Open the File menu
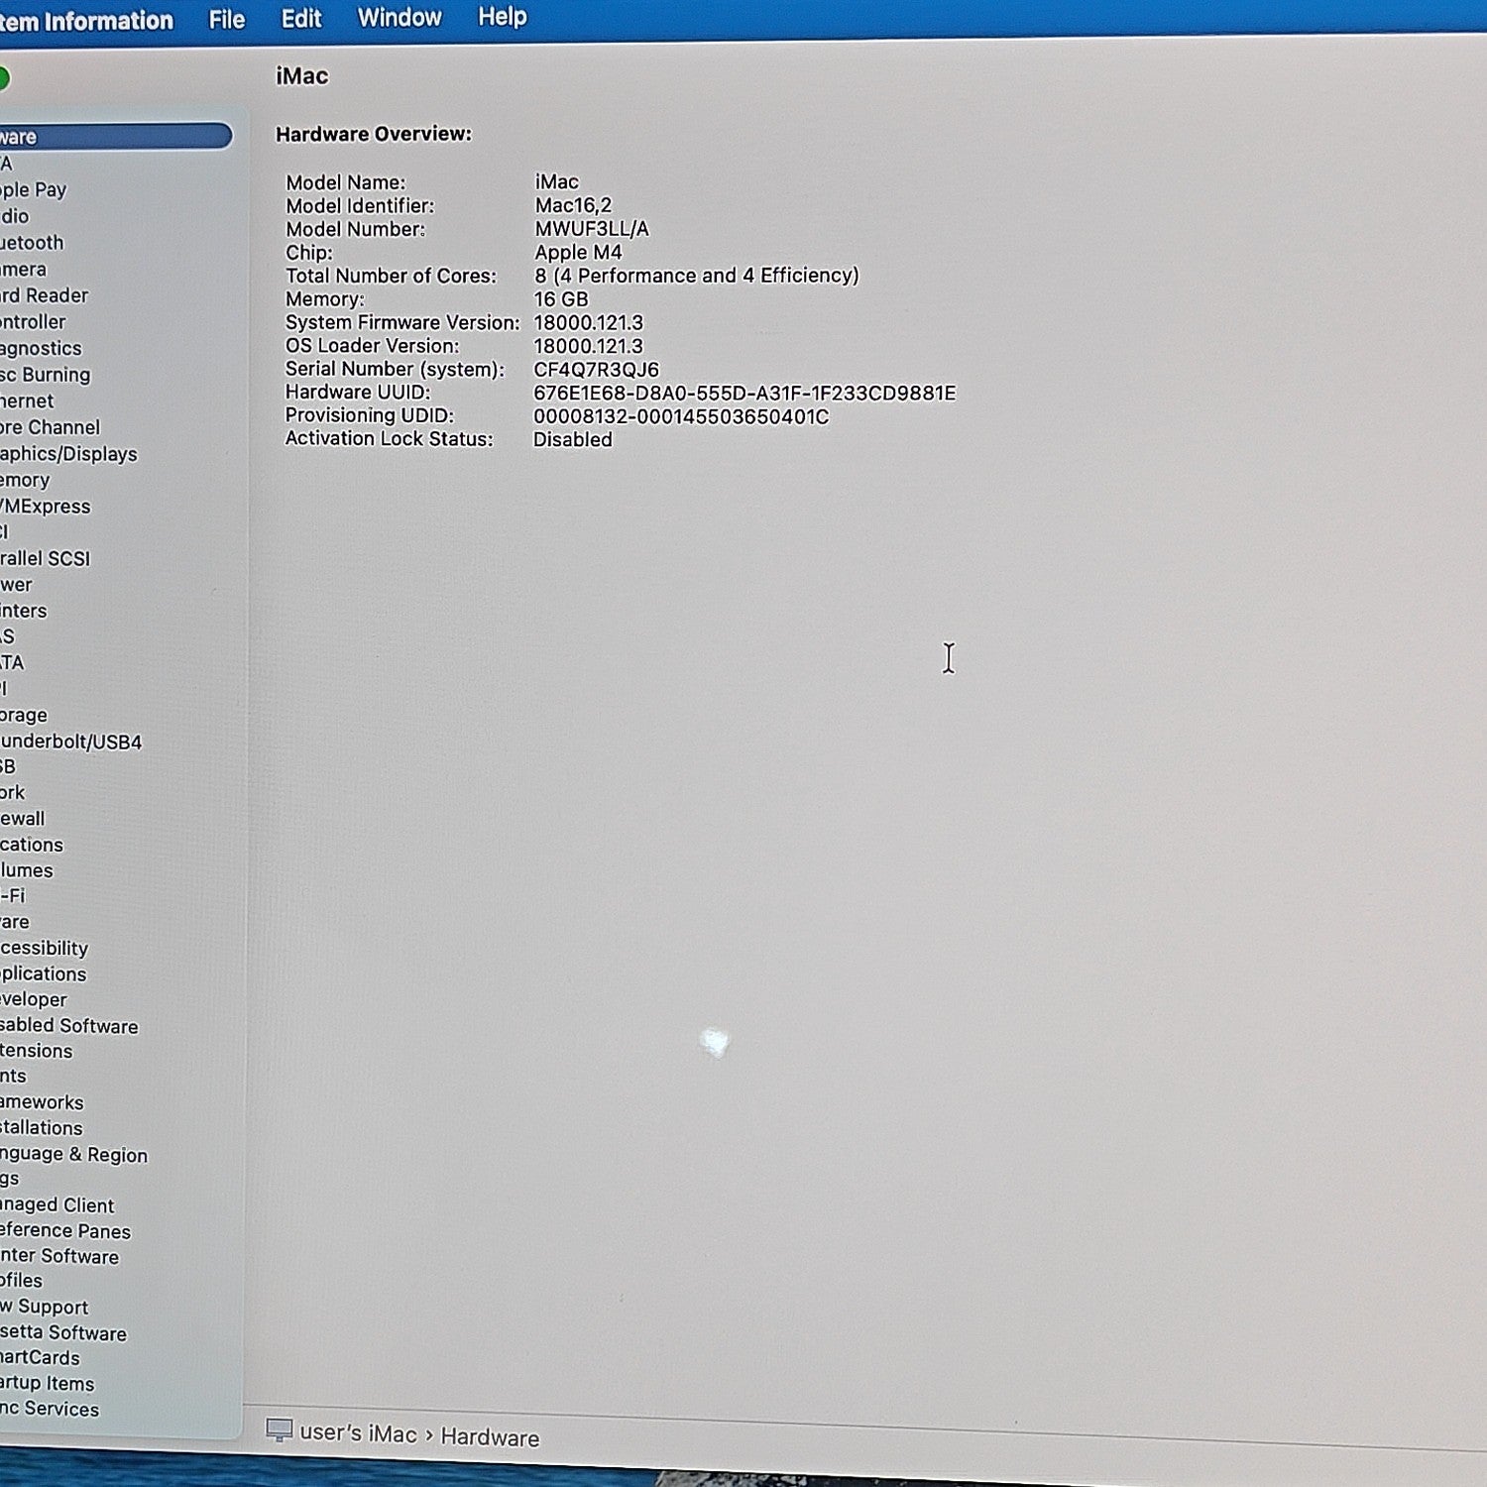The width and height of the screenshot is (1487, 1487). pos(226,19)
